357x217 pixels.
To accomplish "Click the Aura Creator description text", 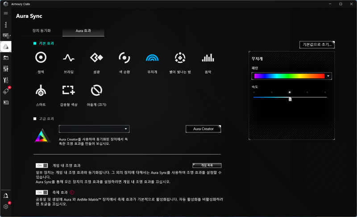I will click(x=93, y=141).
